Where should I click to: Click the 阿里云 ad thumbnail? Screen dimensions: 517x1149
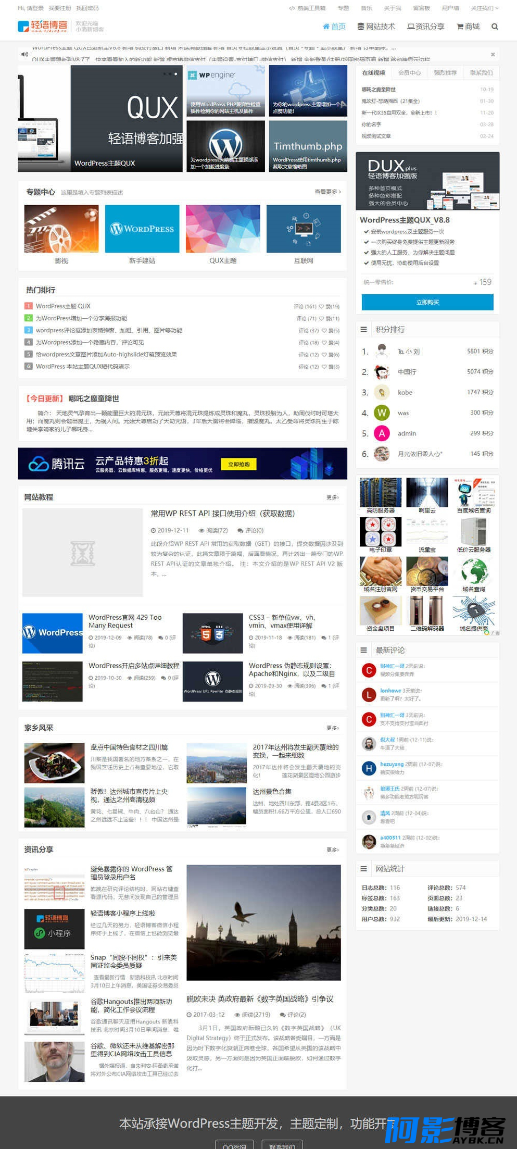(x=427, y=492)
